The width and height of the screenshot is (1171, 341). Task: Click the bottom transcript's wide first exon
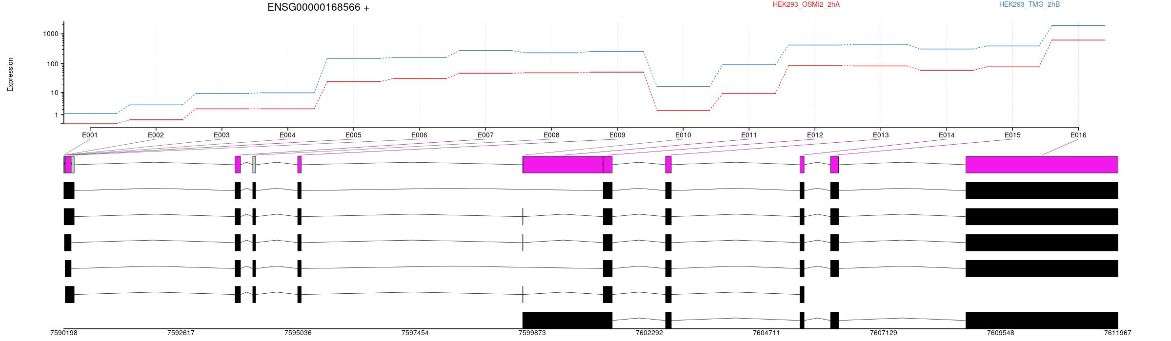tap(567, 320)
